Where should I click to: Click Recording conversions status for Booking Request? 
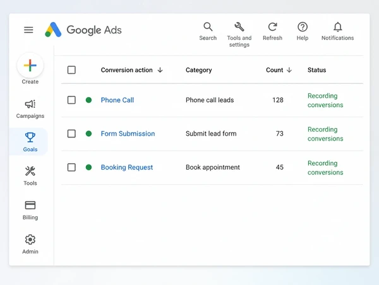coord(325,168)
